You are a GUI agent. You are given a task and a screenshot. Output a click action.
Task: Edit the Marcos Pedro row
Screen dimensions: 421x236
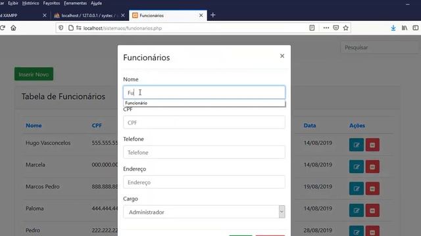coord(357,188)
